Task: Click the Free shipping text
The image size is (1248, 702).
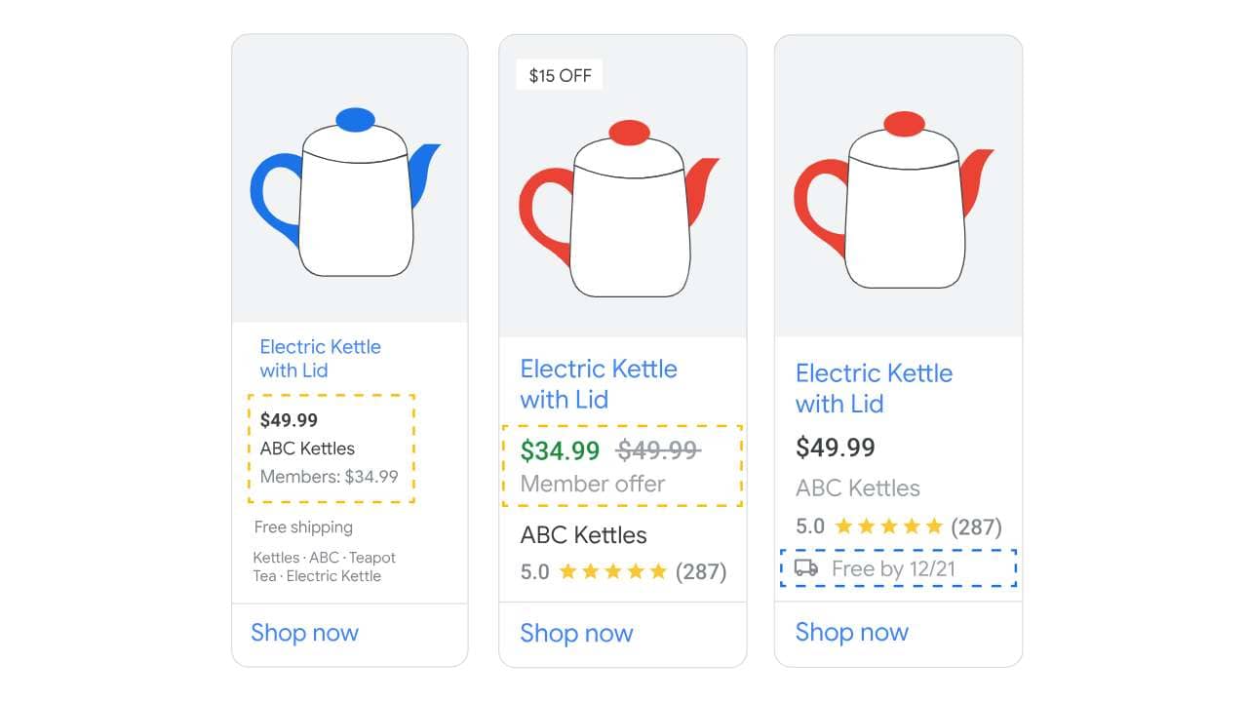Action: [303, 527]
